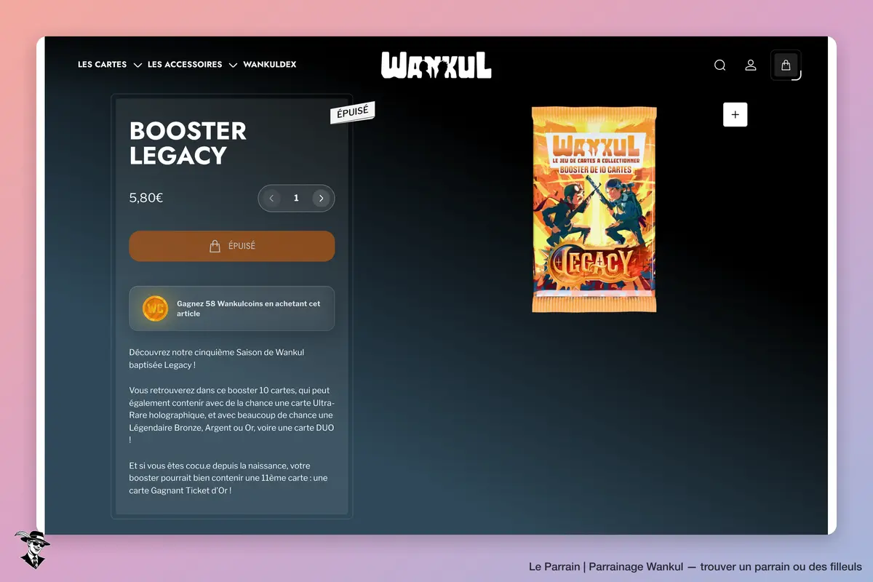Click the 5,80€ price
The image size is (873, 582).
146,198
